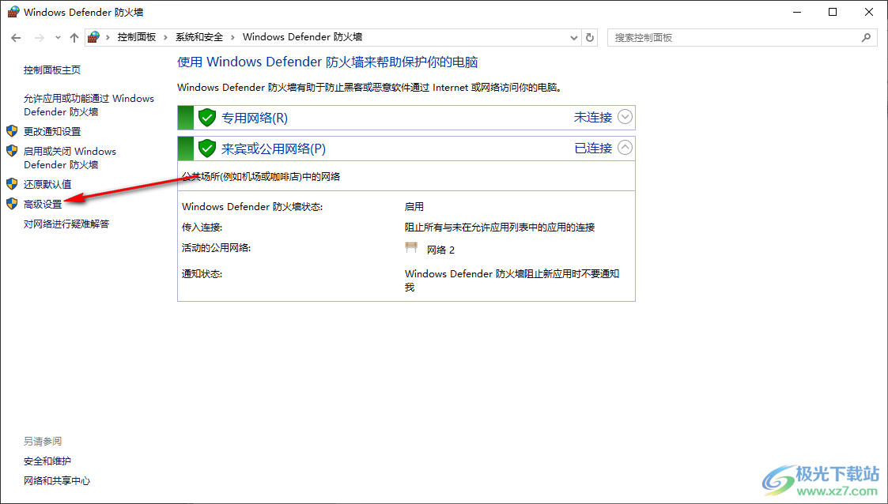Go up one level with the Up arrow
The height and width of the screenshot is (504, 888).
pos(74,38)
